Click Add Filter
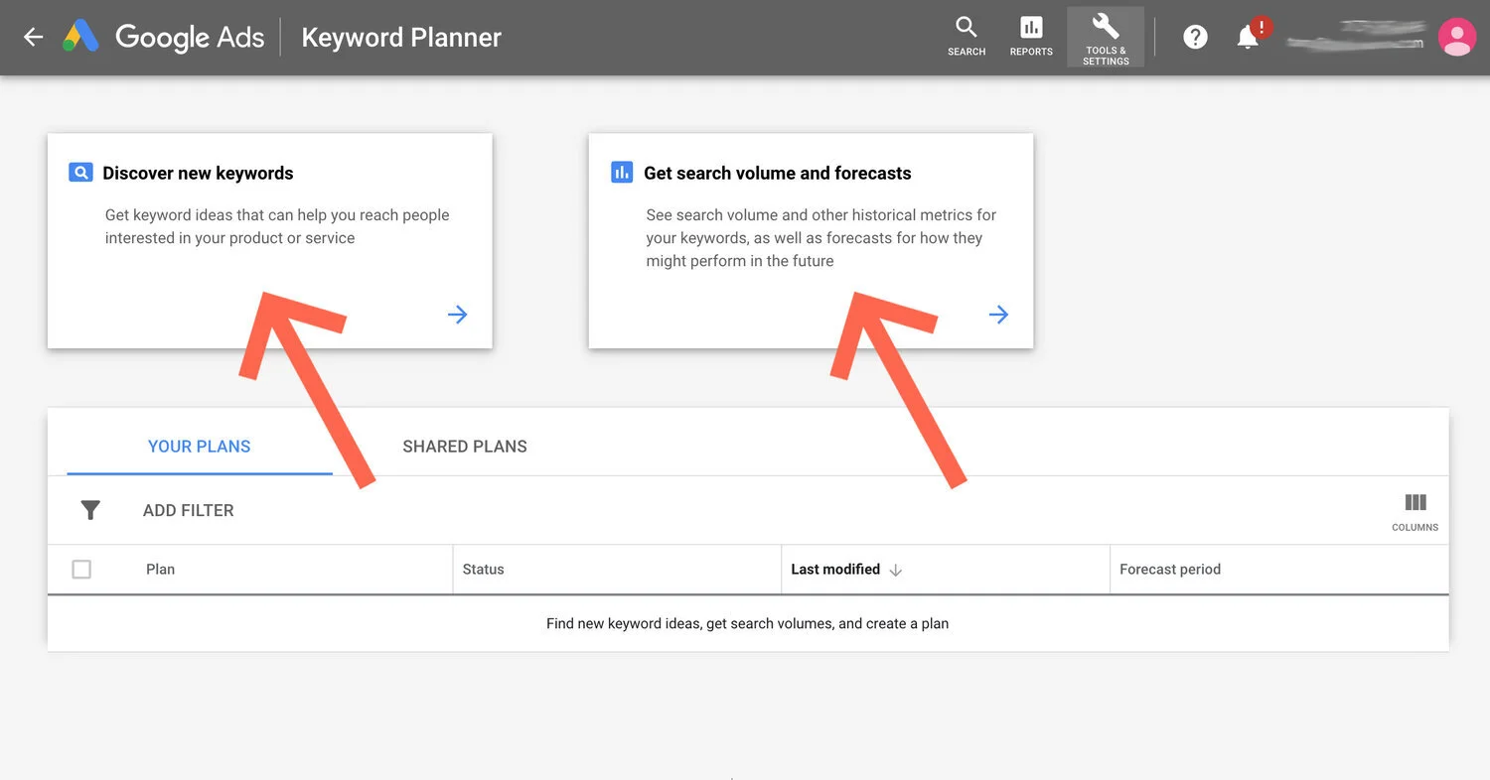Screen dimensions: 1490x780 click(x=189, y=510)
